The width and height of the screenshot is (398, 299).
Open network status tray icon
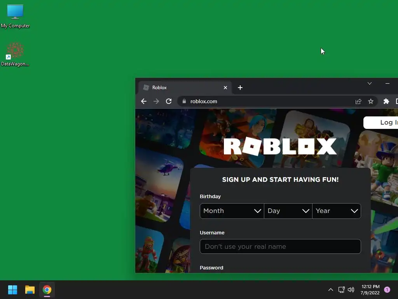[341, 290]
